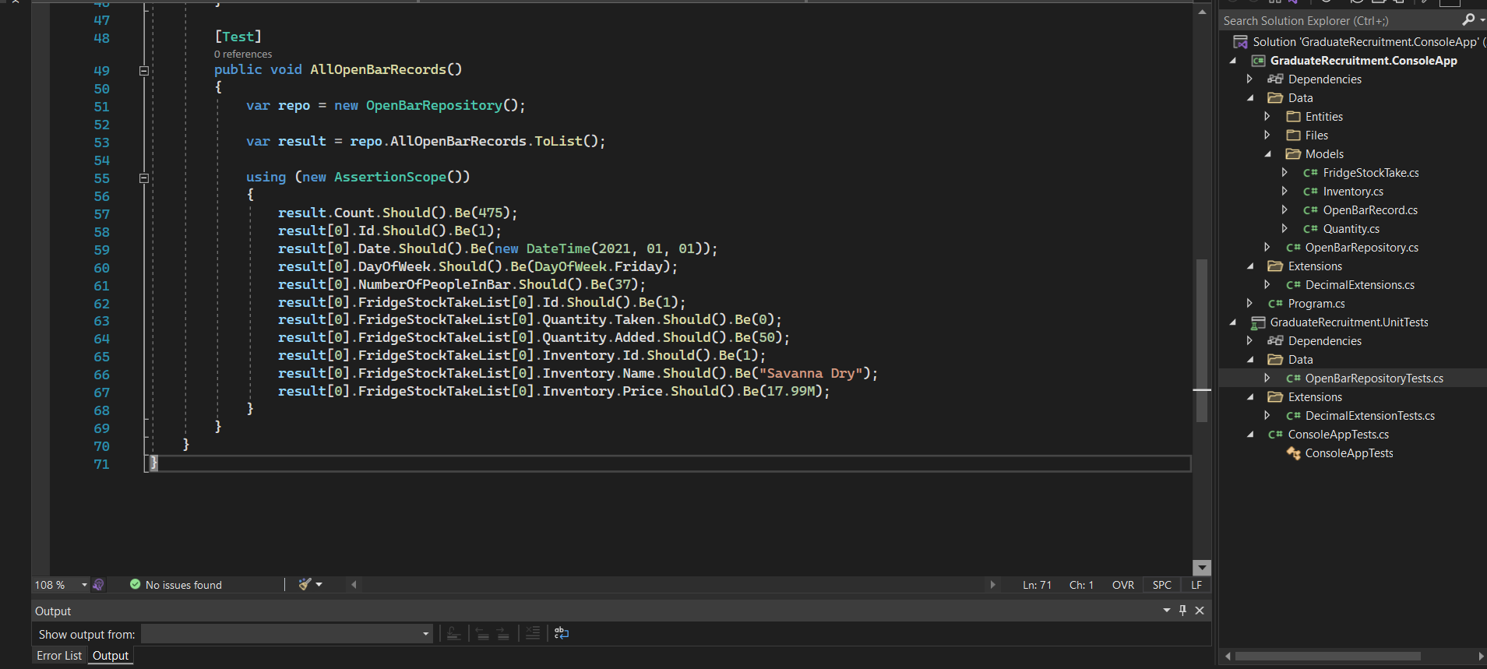Select GraduateRecruitment.UnitTests project node
Image resolution: width=1487 pixels, height=669 pixels.
[x=1349, y=322]
